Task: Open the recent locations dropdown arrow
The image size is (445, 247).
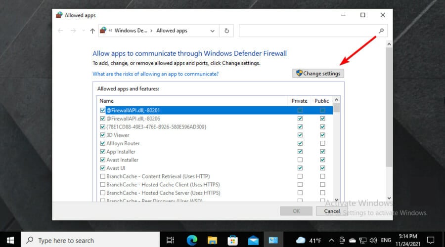Action: point(83,31)
